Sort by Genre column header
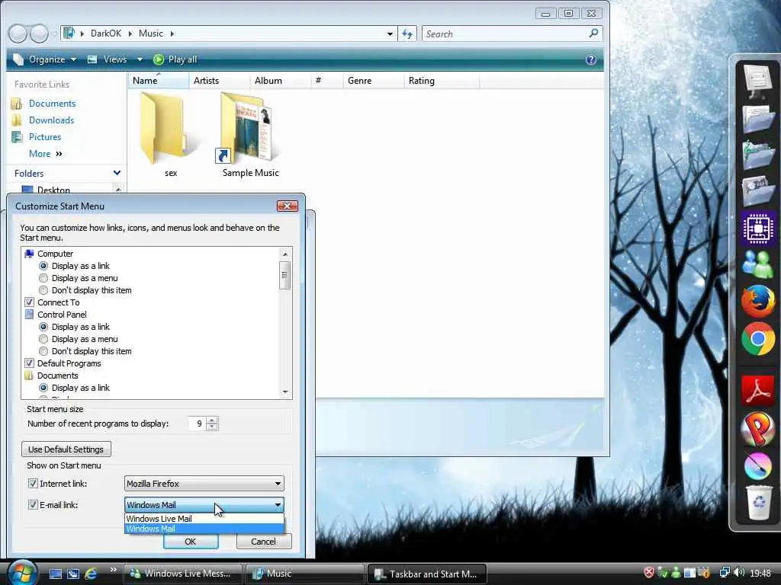Screen dimensions: 781x585 click(373, 81)
